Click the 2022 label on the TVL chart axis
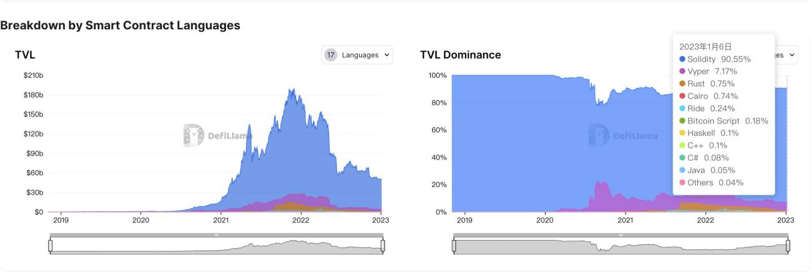The width and height of the screenshot is (811, 273). [x=301, y=220]
